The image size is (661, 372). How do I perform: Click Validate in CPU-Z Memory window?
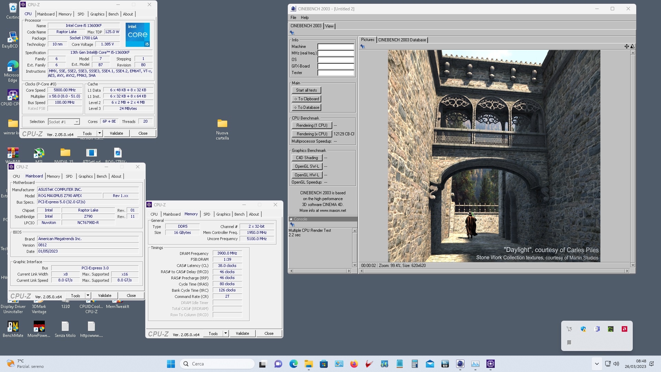point(242,333)
